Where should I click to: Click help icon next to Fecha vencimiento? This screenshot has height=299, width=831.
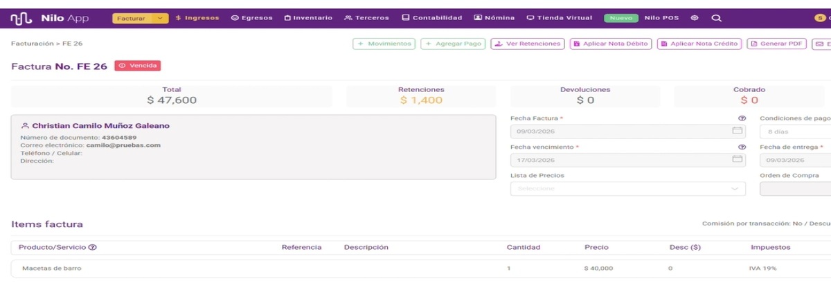pos(742,147)
